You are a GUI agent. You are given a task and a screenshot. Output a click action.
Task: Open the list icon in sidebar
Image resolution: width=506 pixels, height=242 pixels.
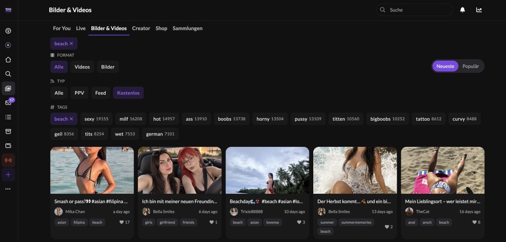coord(8,117)
